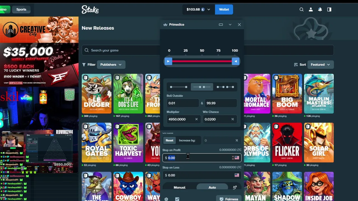Open the Cowboy game thumbnail
358x201 pixels.
(128, 186)
